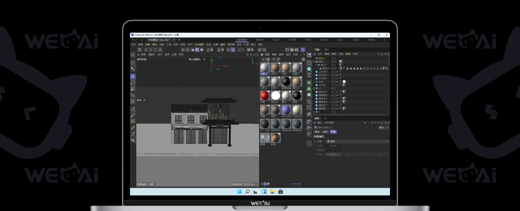Click the material eyedropper icon
This screenshot has height=211, width=520.
[278, 60]
